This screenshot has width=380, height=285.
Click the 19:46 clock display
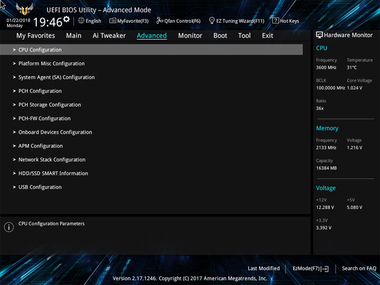[47, 22]
